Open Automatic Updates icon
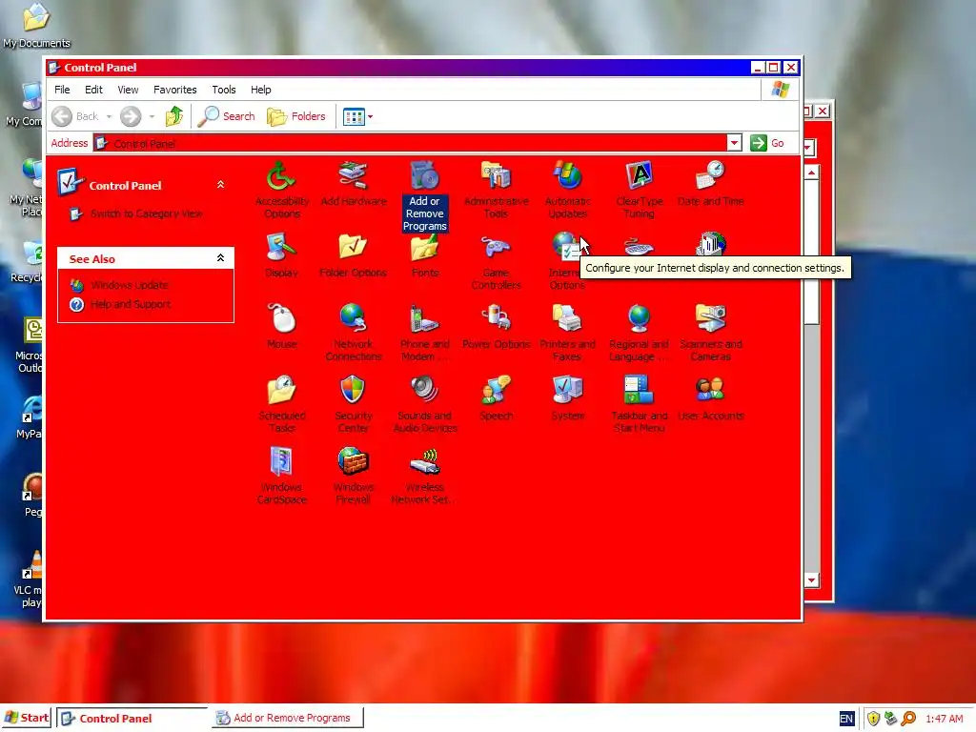Viewport: 976px width, 732px height. tap(568, 176)
